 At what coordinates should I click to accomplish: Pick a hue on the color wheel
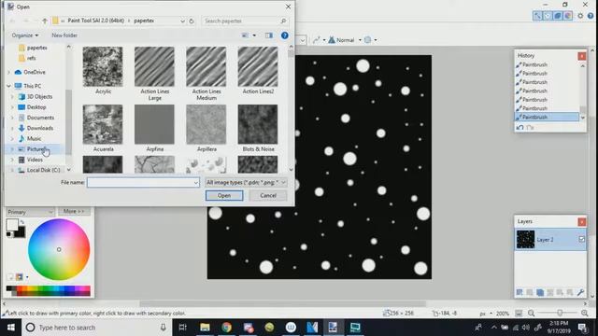click(59, 249)
